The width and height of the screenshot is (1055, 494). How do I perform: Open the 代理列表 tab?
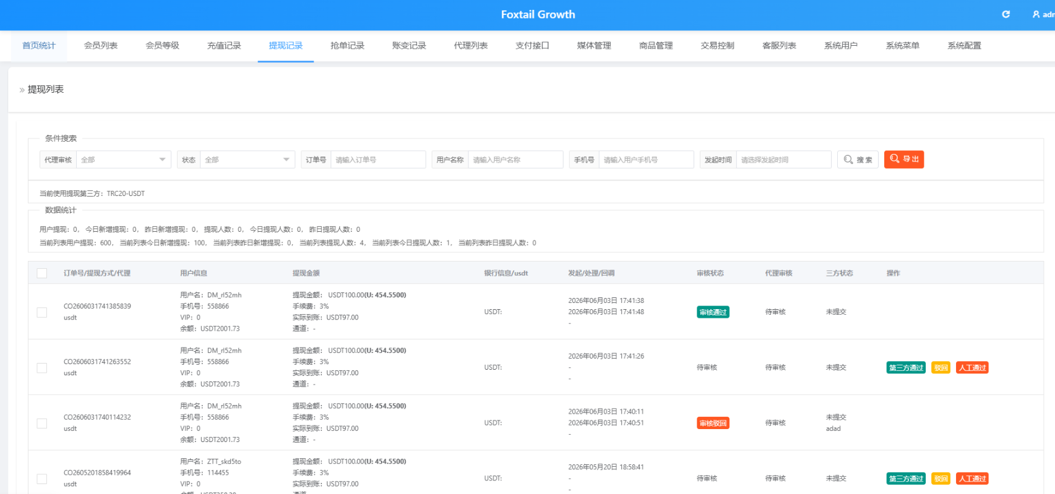(x=471, y=46)
